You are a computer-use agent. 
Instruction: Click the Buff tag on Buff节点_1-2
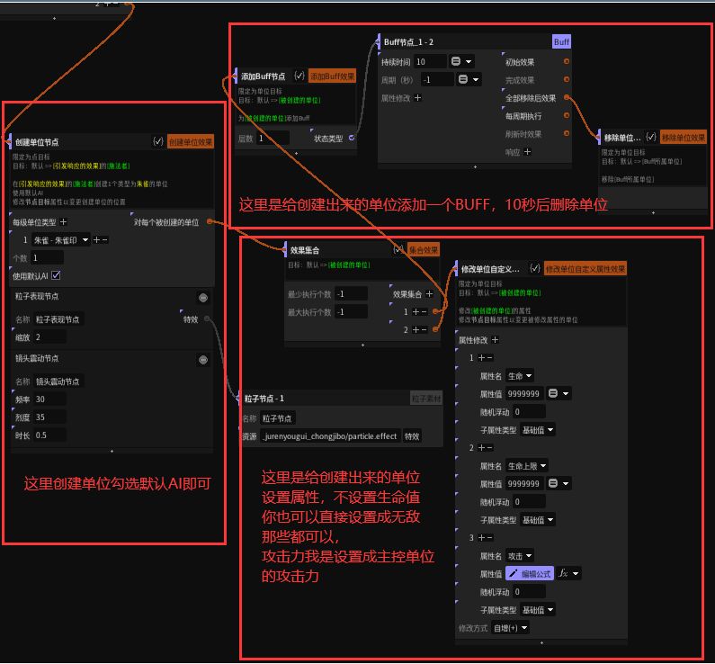click(561, 42)
